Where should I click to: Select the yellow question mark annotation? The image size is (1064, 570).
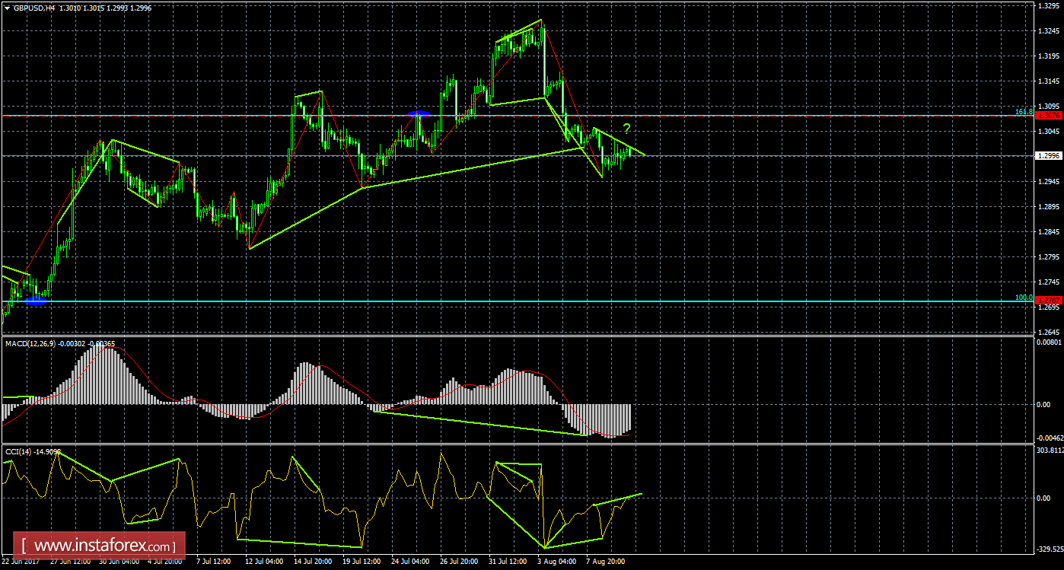[x=627, y=129]
